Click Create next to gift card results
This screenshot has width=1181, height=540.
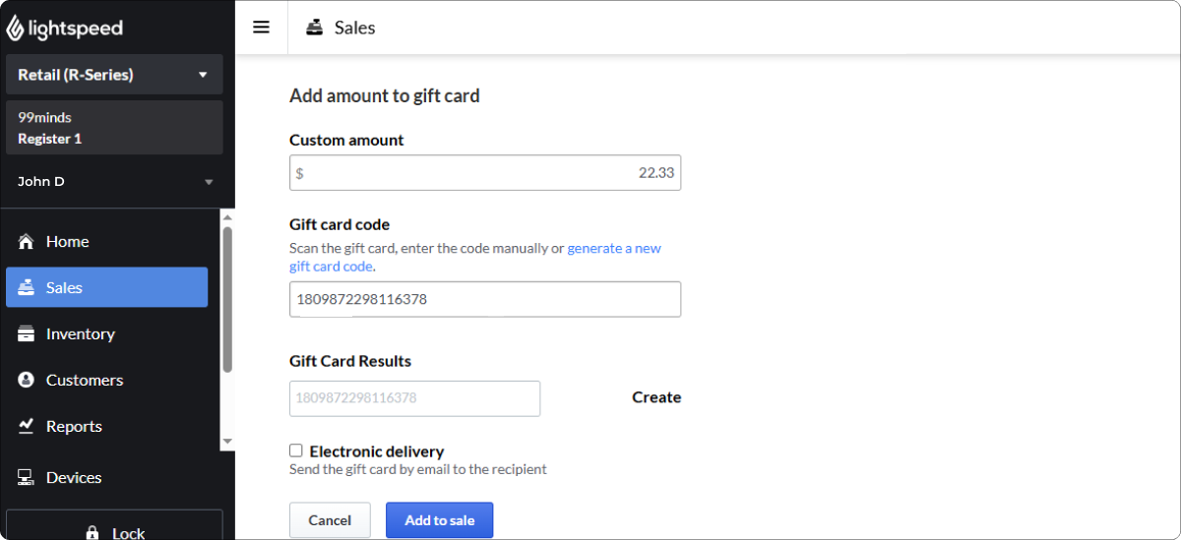coord(656,397)
